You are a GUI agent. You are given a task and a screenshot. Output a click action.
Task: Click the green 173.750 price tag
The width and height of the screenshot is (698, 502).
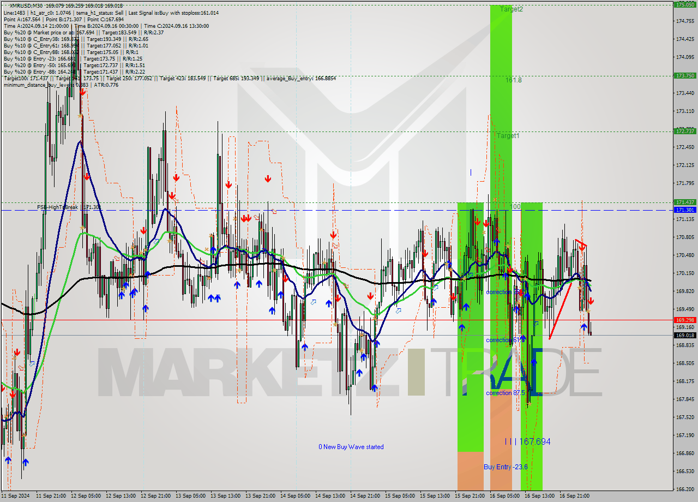[x=685, y=76]
